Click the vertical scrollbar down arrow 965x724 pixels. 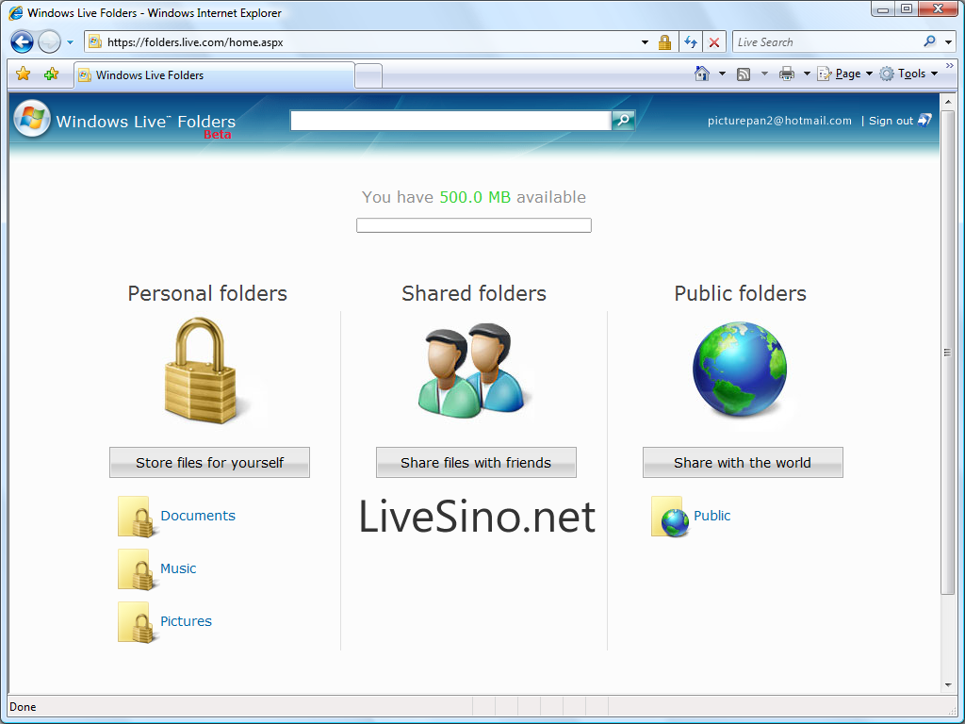click(x=948, y=685)
